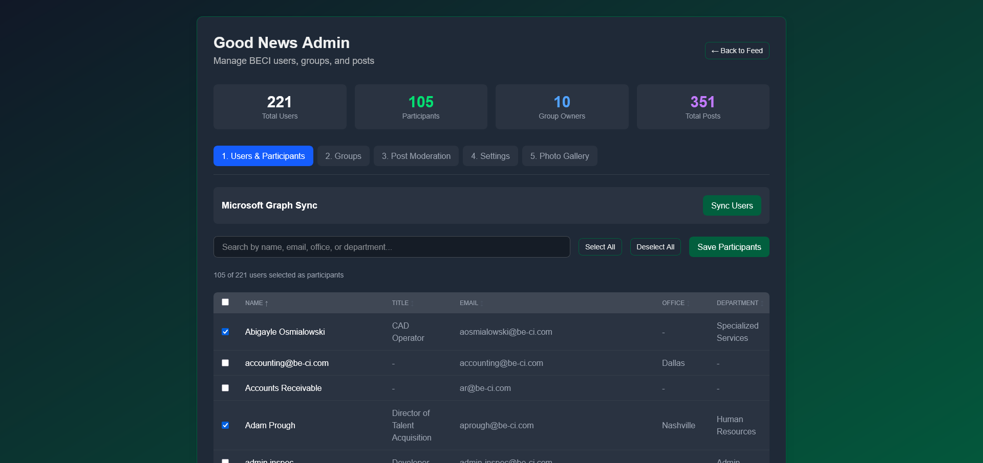Click the Back to Feed button
The width and height of the screenshot is (983, 463).
pos(737,51)
